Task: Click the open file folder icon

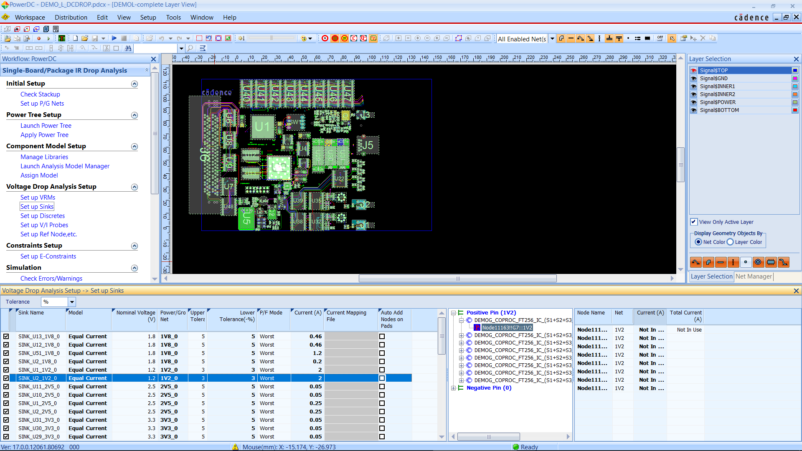Action: point(85,38)
